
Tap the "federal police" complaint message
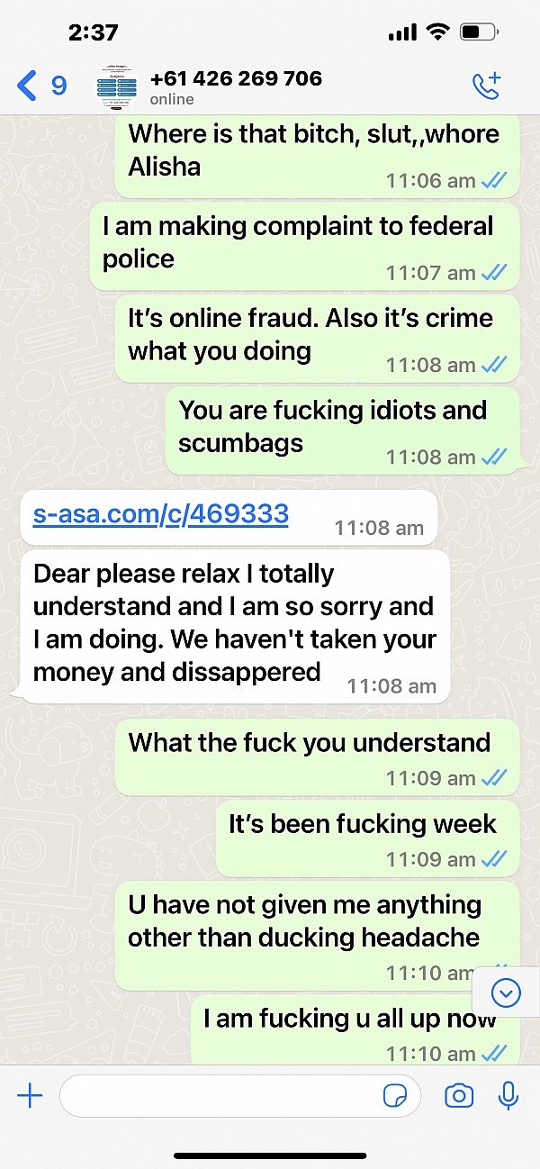click(x=305, y=245)
